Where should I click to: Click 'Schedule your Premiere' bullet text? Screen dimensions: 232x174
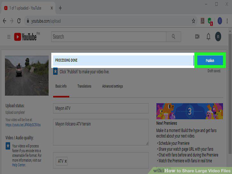coord(174,143)
